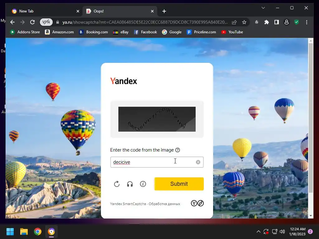Open Facebook bookmark

(x=145, y=32)
